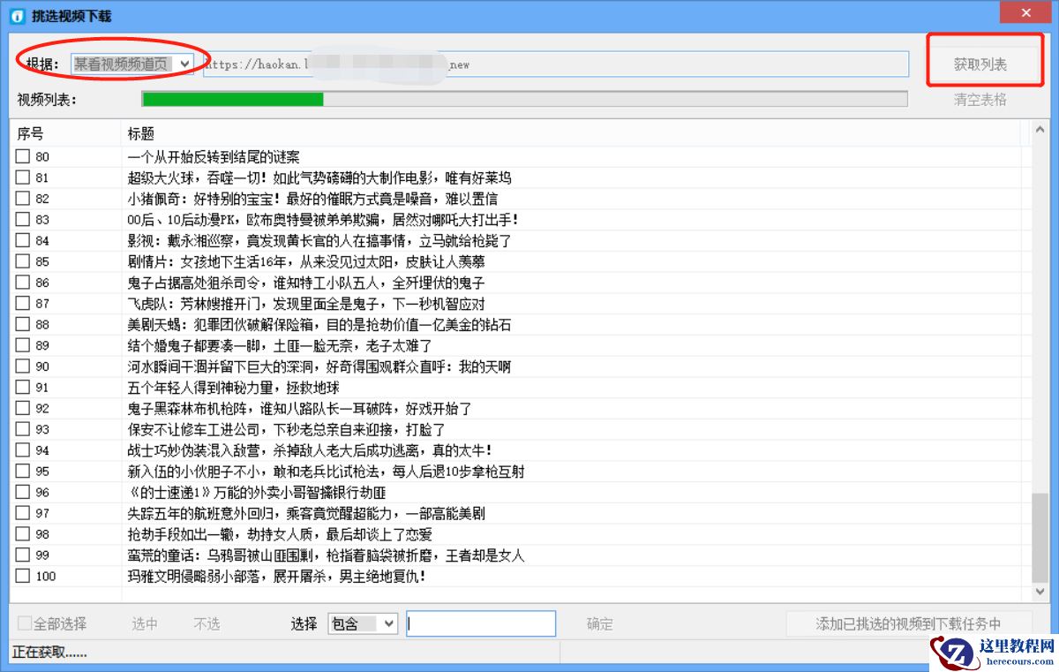Click the 清空表格 button

click(980, 100)
